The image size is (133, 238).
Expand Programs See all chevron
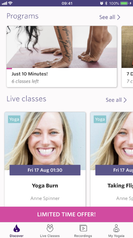point(119,17)
